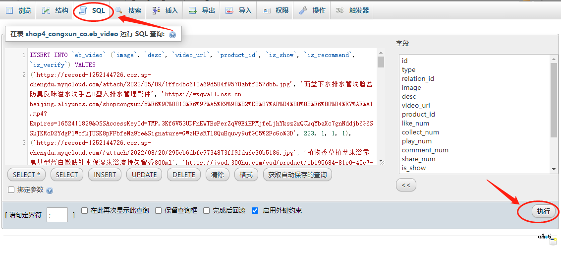Open the 导出 export tab
This screenshot has width=561, height=253.
201,11
